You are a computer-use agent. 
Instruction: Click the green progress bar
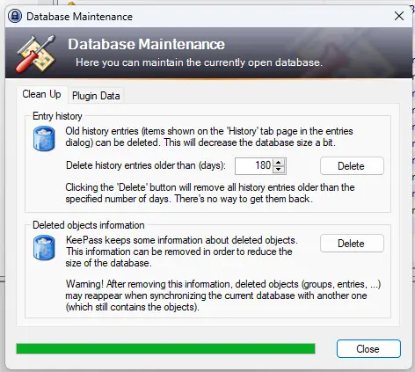[165, 349]
